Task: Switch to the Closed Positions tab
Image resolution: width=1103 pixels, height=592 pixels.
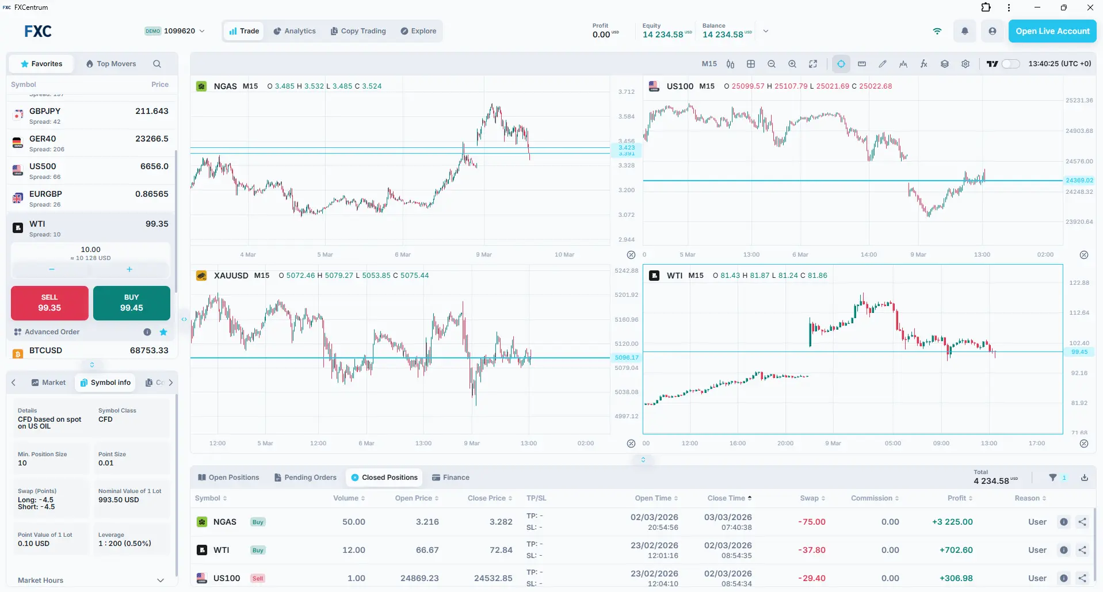Action: 384,477
